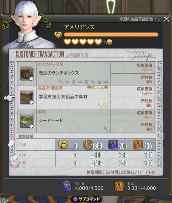Click the 魔法のランチボックス item icon

[26, 73]
